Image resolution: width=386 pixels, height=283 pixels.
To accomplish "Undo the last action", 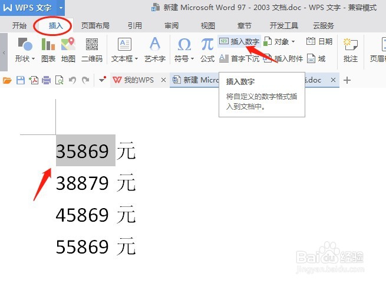I will click(72, 80).
